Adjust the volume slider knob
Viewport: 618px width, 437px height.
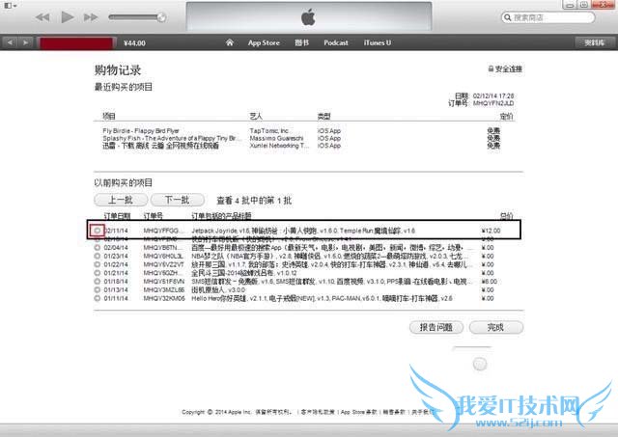pos(161,17)
